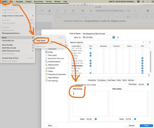
Task: Click into the Format Name field
Action: [x=98, y=34]
